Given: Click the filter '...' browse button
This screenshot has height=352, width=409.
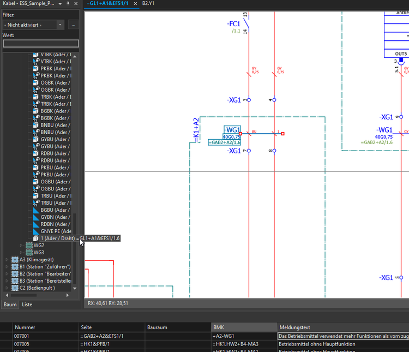Looking at the screenshot, I should [73, 25].
